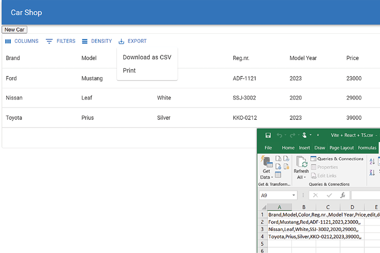Sort by the Model Year column header
The width and height of the screenshot is (380, 253).
[x=303, y=58]
